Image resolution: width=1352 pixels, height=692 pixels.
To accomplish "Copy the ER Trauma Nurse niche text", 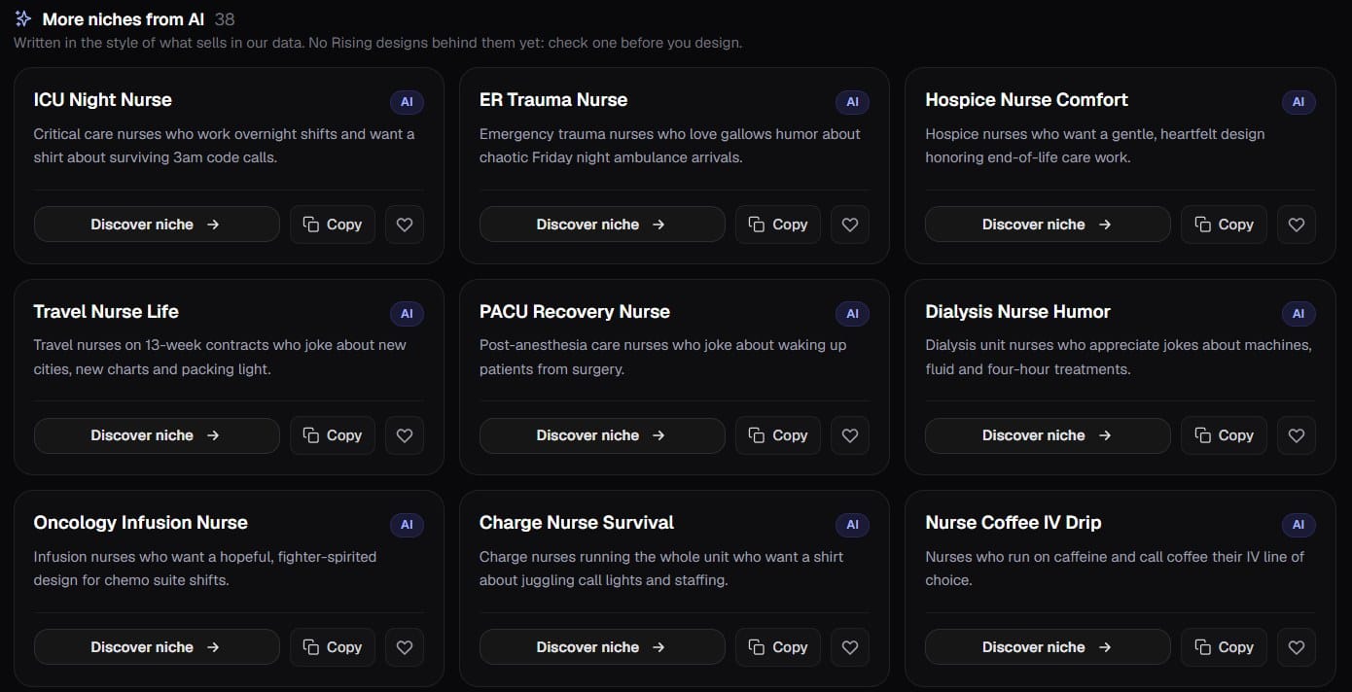I will point(778,225).
